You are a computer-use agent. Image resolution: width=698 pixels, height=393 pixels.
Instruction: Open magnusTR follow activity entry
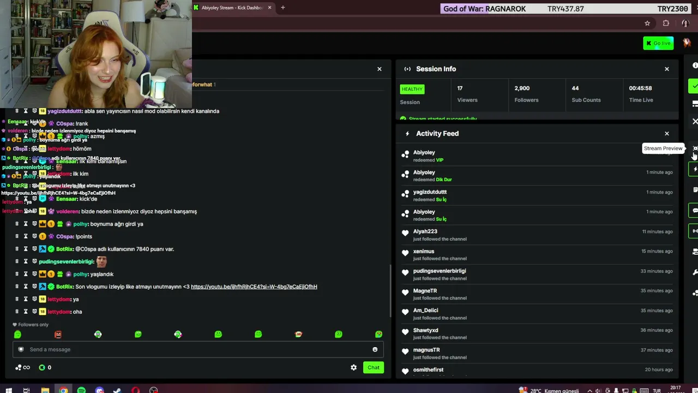click(x=537, y=353)
